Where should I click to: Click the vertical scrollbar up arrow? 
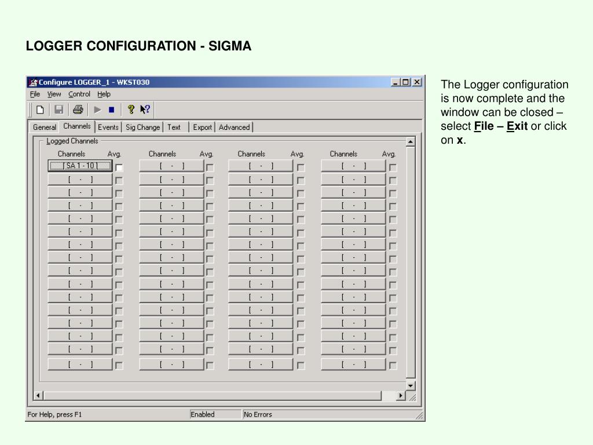[x=411, y=142]
